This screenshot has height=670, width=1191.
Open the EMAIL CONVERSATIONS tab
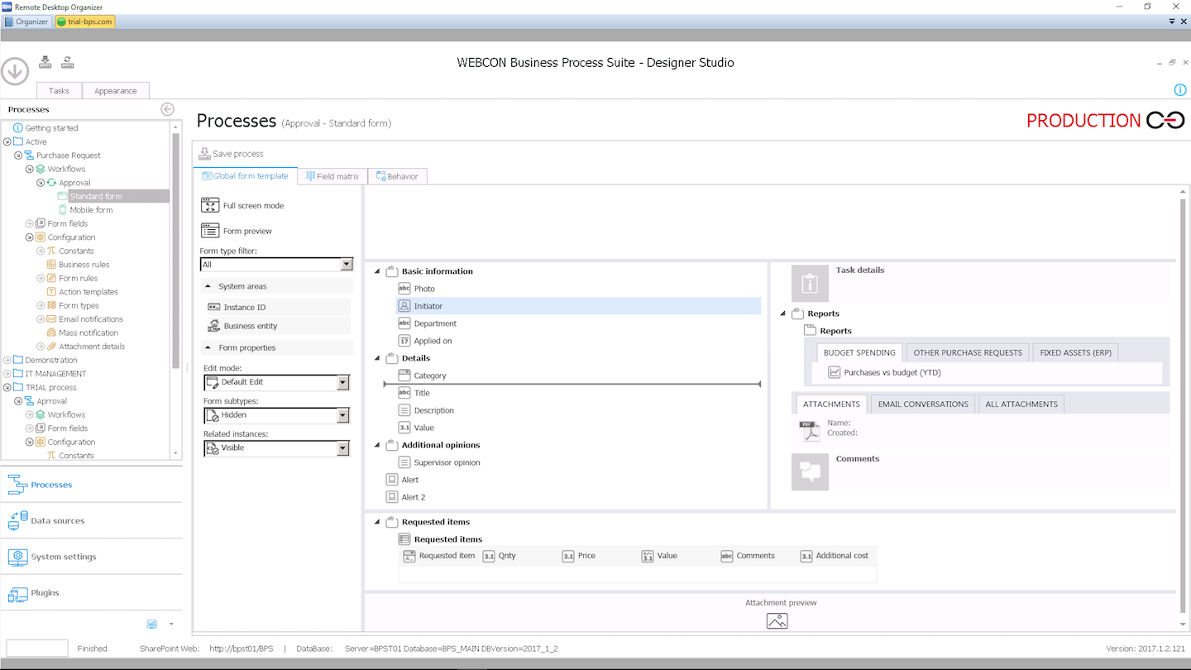pos(924,404)
